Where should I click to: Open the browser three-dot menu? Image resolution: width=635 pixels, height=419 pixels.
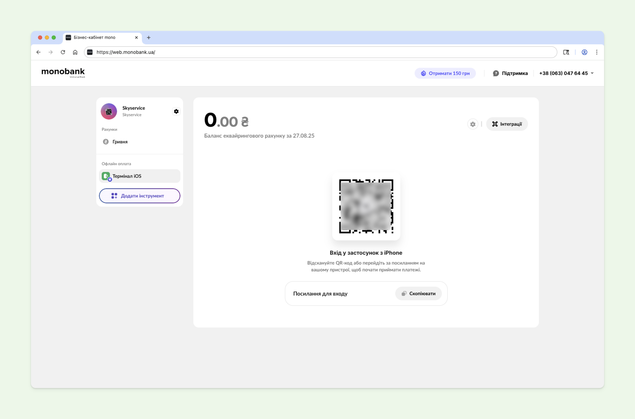point(597,52)
